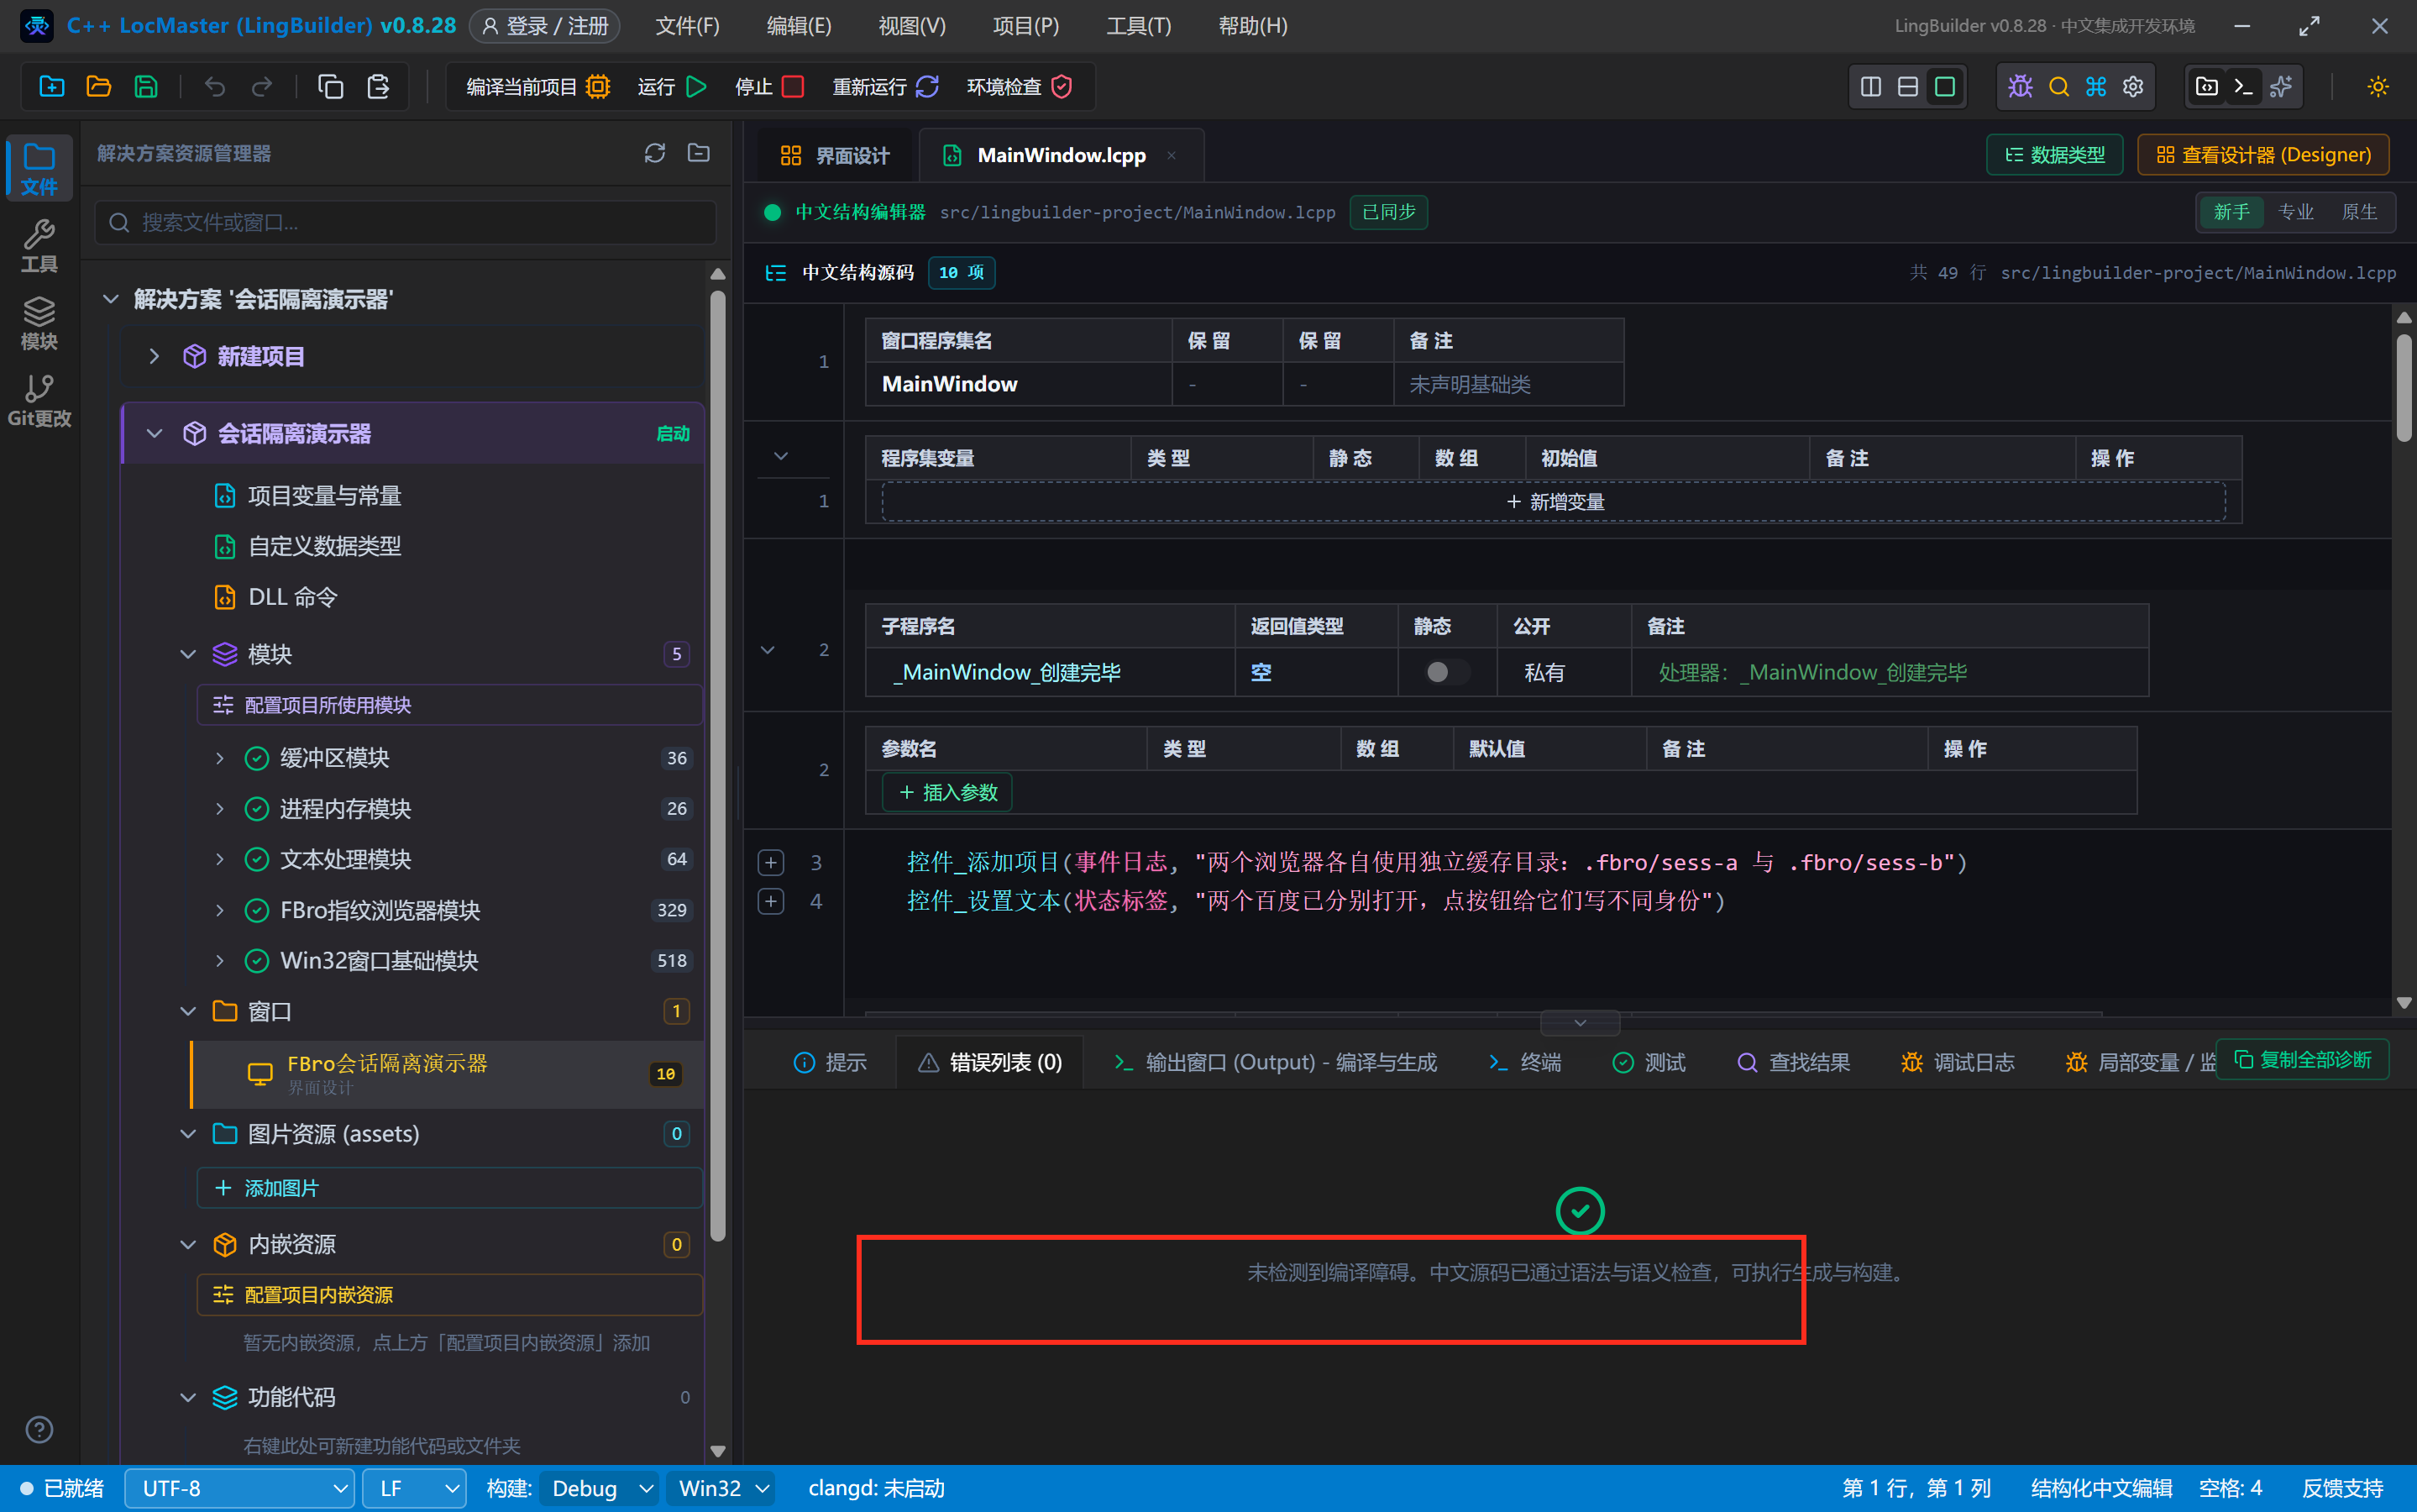The width and height of the screenshot is (2417, 1512).
Task: Click the new project folder-plus icon
Action: [x=51, y=87]
